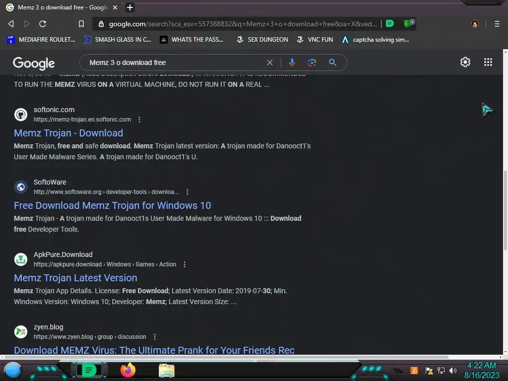The height and width of the screenshot is (381, 508).
Task: View site info via the padlock icon
Action: coord(101,24)
